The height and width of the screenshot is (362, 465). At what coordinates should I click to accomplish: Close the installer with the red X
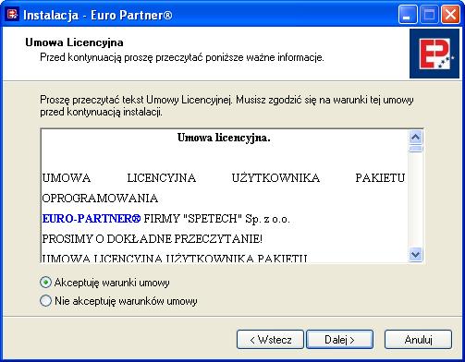(x=450, y=15)
